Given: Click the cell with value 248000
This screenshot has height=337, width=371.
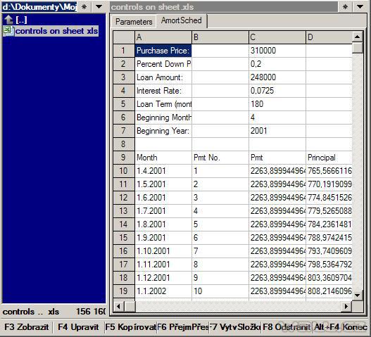Looking at the screenshot, I should 277,77.
